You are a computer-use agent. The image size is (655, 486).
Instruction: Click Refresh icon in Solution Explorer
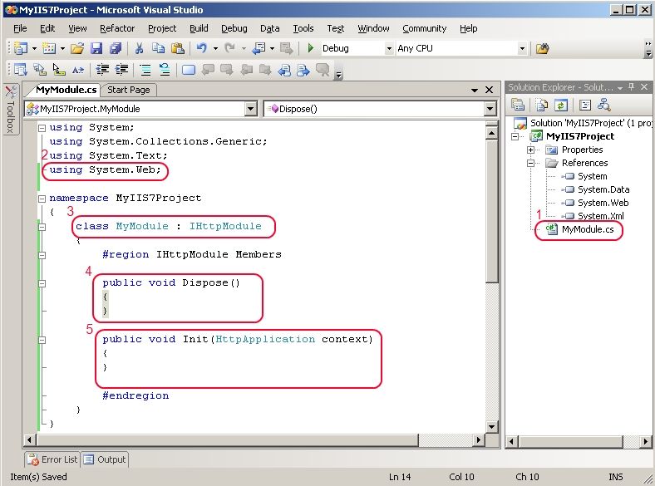[x=561, y=105]
